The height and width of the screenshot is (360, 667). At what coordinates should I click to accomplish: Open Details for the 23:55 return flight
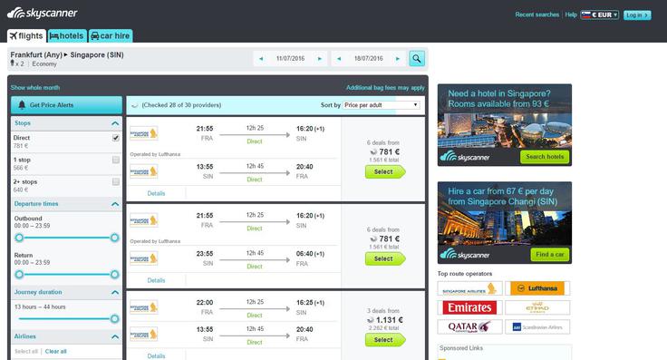click(156, 280)
